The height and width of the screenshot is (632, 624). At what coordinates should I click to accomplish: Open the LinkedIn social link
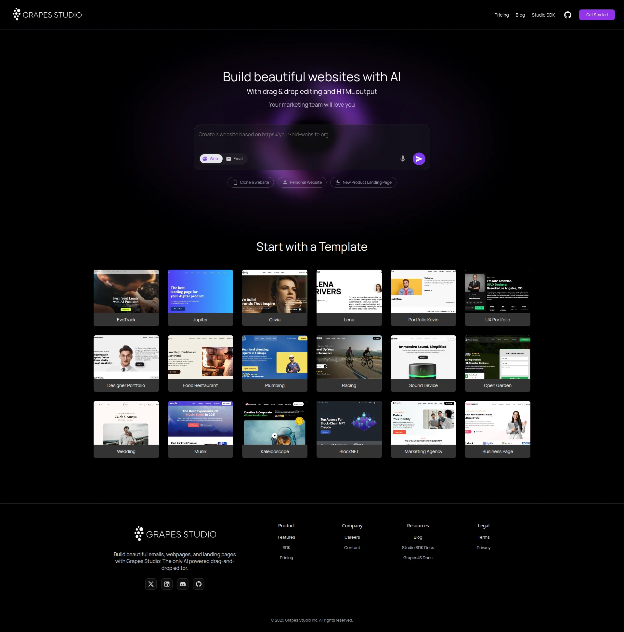[x=167, y=584]
